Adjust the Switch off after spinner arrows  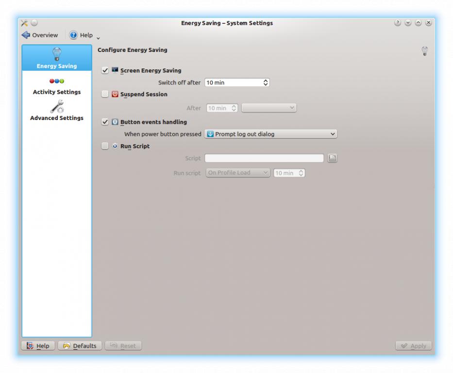click(266, 83)
